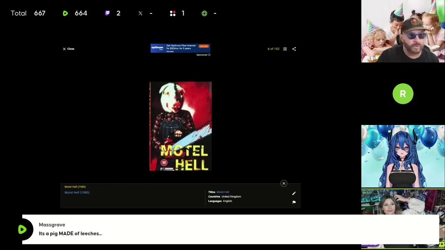Click the pencil edit icon

pyautogui.click(x=294, y=193)
